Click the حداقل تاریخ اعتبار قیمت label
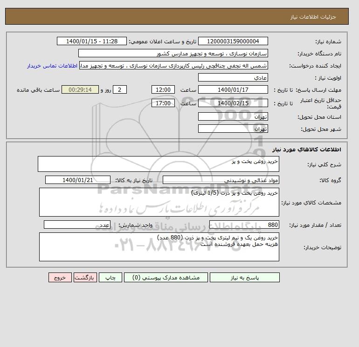Viewport: 359px width, 347px height. pos(321,103)
